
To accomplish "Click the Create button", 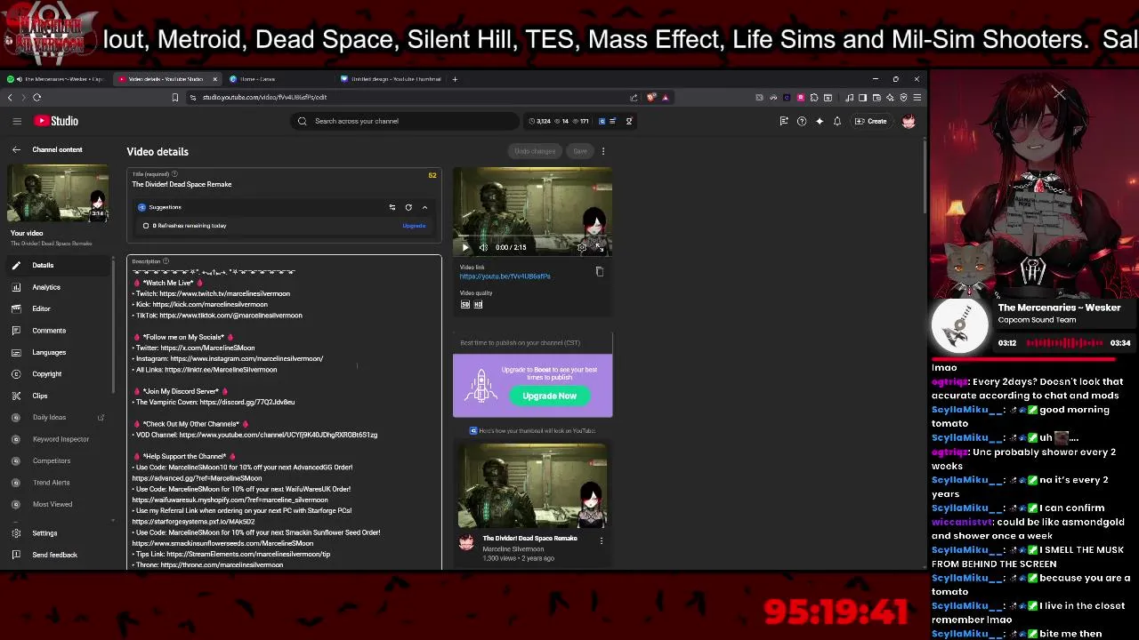I will (x=871, y=121).
